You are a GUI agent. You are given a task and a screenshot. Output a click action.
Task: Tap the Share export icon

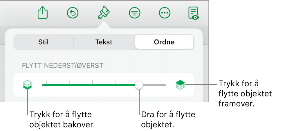point(43,12)
